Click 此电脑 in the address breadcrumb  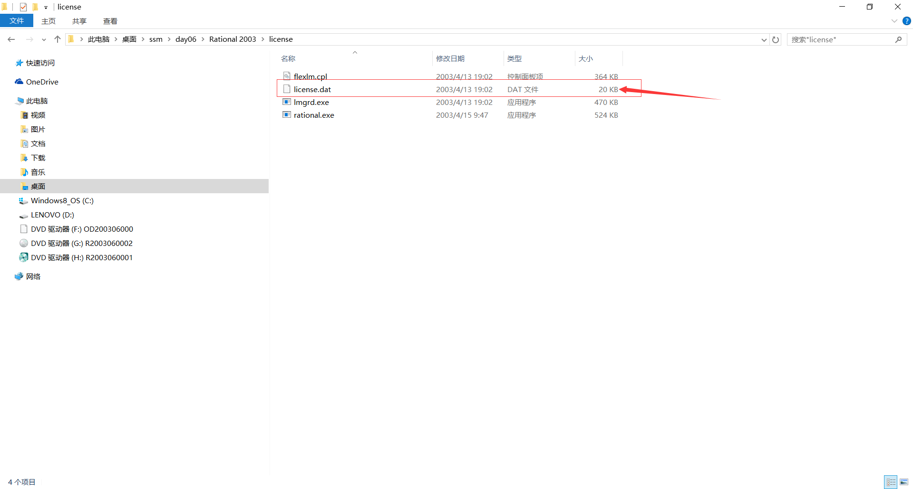(x=98, y=39)
